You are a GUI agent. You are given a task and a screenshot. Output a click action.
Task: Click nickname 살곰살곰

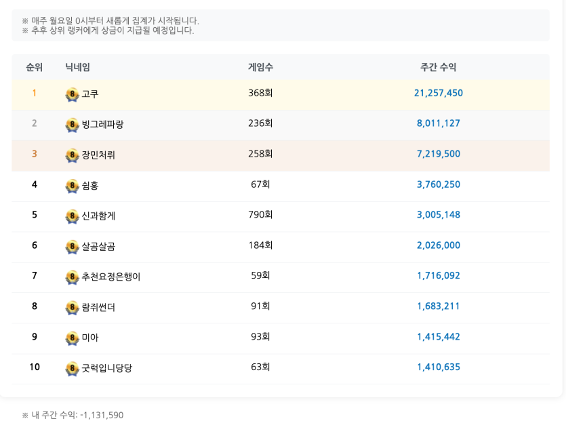click(98, 246)
